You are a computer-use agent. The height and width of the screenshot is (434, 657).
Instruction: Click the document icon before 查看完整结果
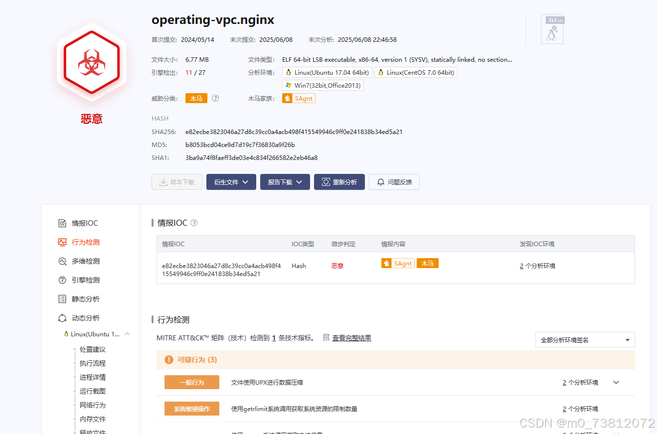coord(326,338)
